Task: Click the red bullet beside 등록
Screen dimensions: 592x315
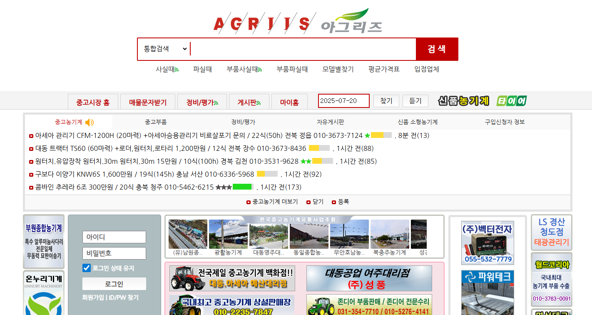Action: pos(334,202)
